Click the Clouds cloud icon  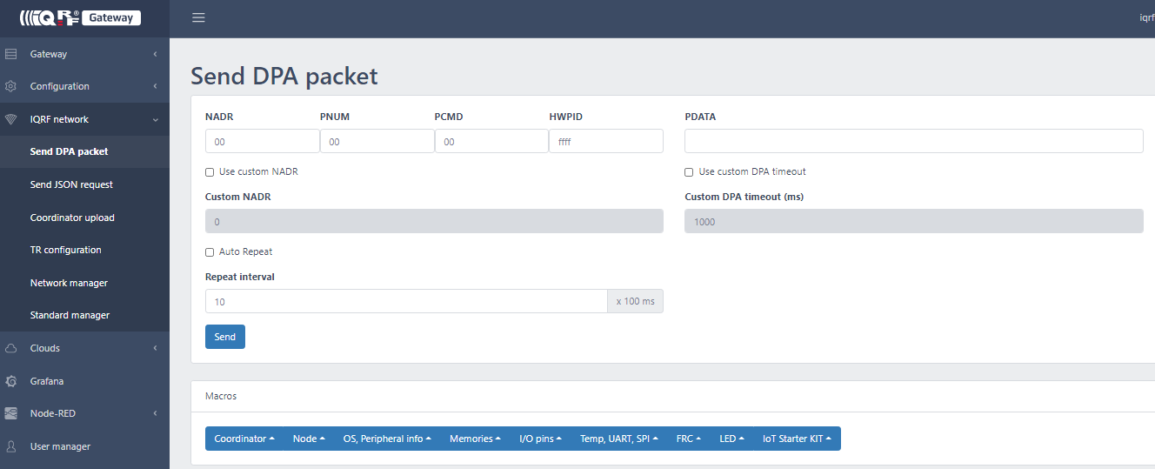[x=11, y=348]
